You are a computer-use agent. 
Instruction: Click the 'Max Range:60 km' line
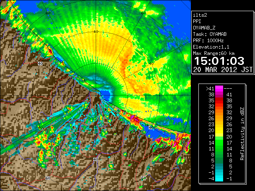[x=214, y=53]
